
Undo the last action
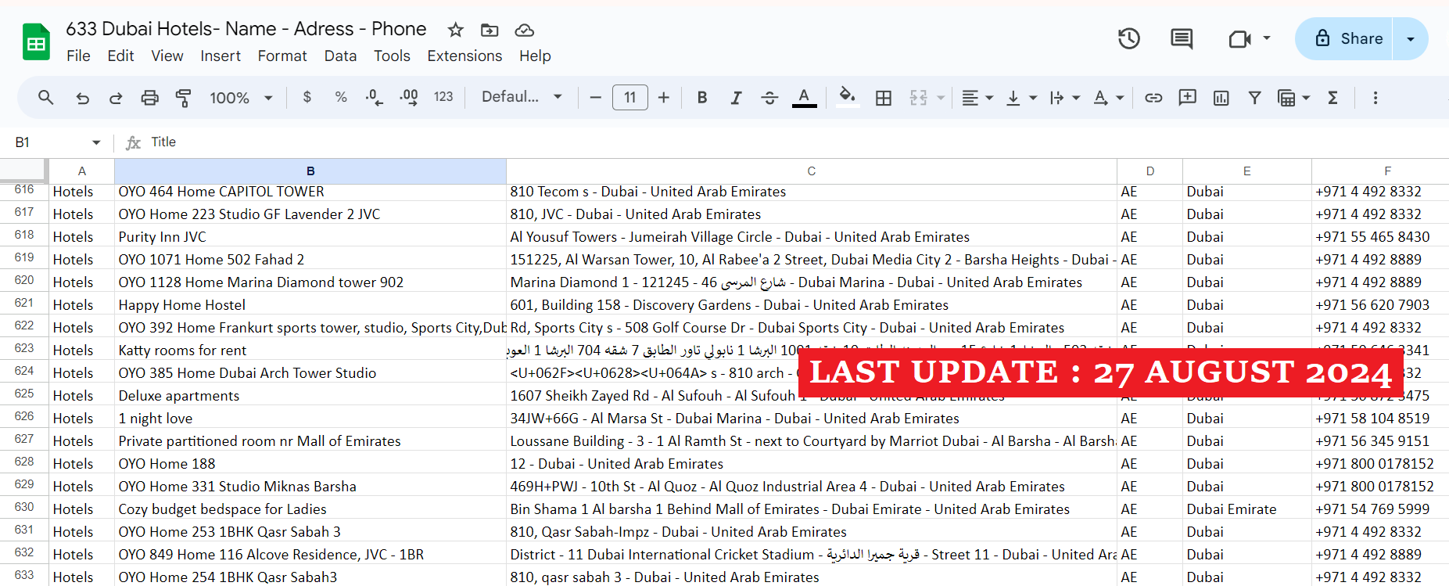tap(82, 98)
